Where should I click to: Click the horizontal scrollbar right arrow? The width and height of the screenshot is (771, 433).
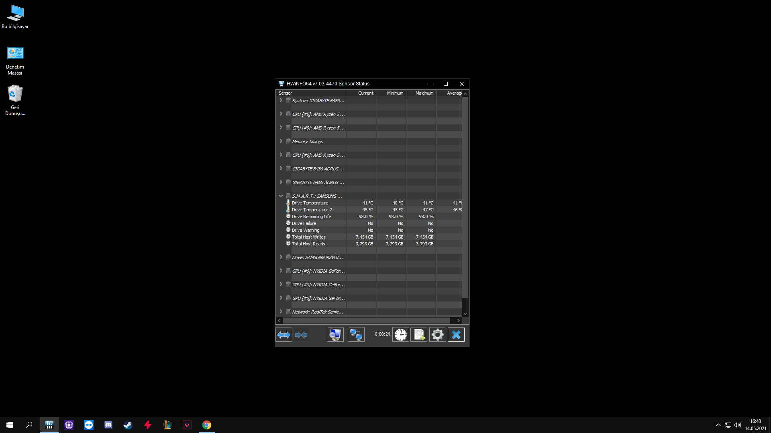tap(458, 320)
